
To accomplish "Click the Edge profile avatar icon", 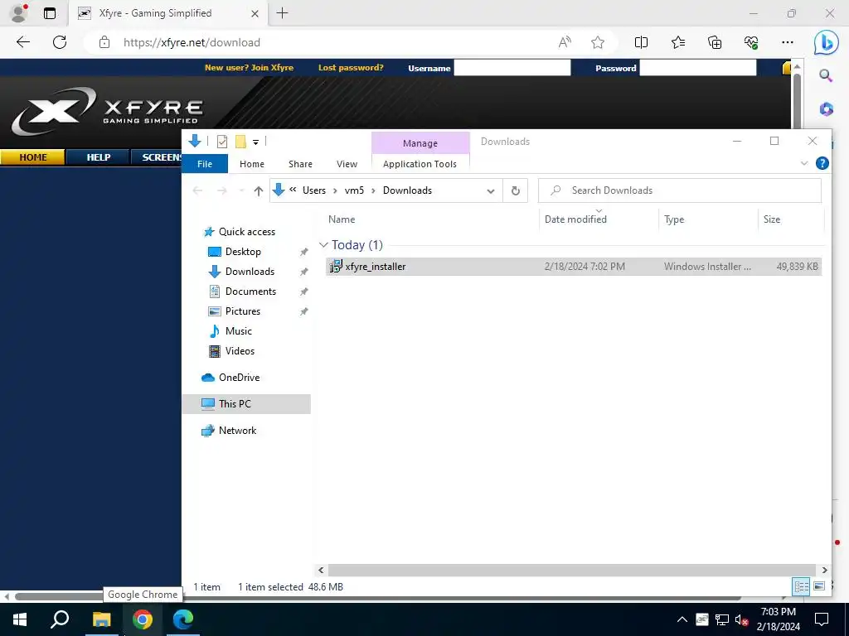I will point(19,13).
